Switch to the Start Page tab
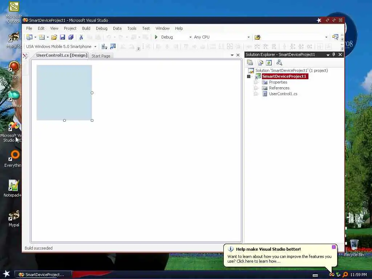This screenshot has height=279, width=372. 101,56
